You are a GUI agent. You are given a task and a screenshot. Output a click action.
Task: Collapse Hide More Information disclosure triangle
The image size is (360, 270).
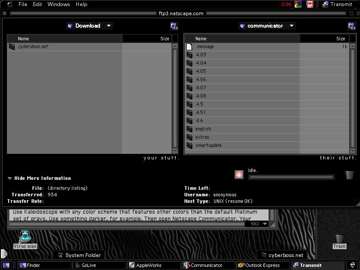[x=10, y=179]
